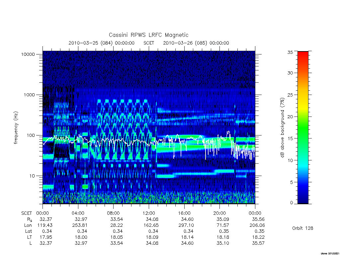
Task: Click the L value 33.54
Action: tap(117, 243)
